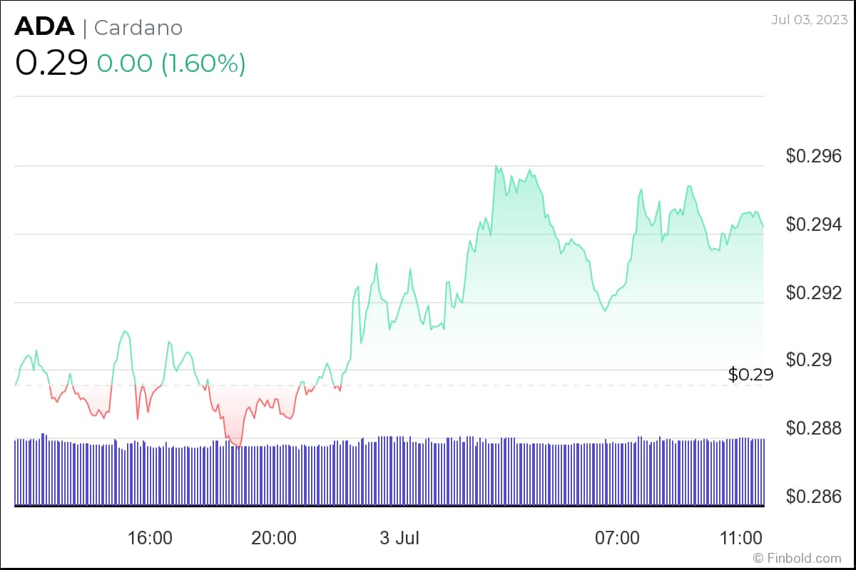This screenshot has width=856, height=570.
Task: Click the 3 Jul date label
Action: (399, 538)
